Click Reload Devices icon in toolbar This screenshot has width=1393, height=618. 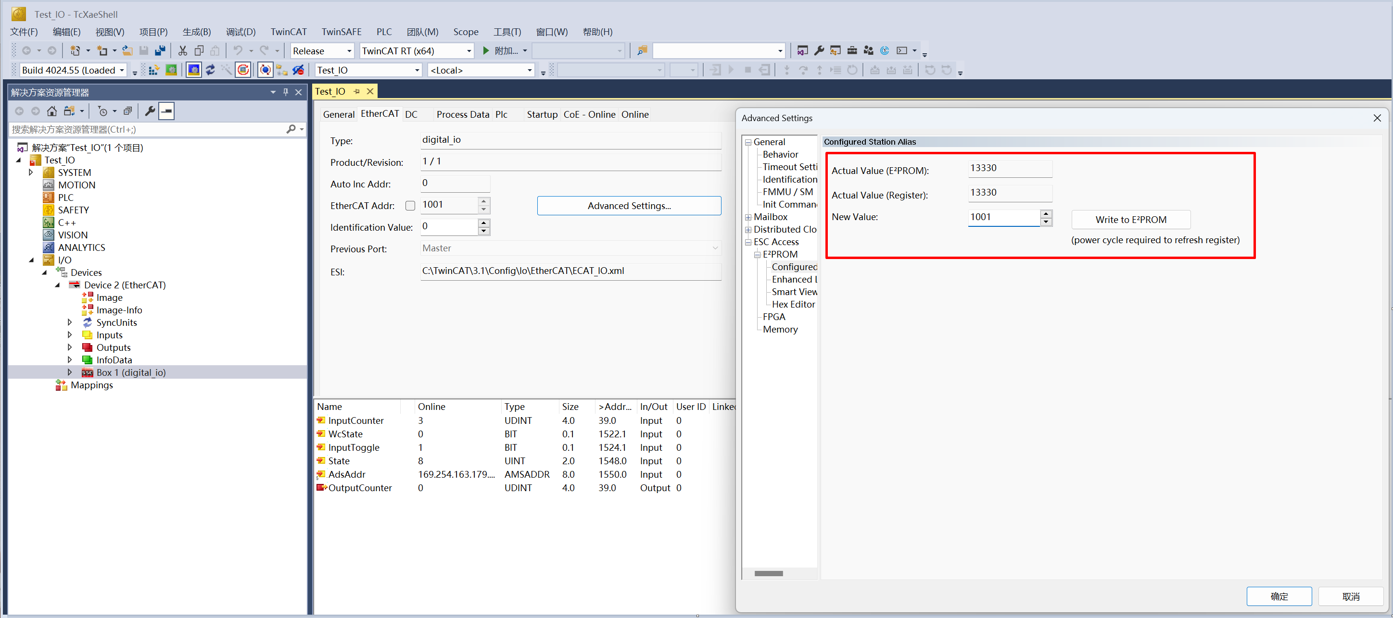(210, 70)
